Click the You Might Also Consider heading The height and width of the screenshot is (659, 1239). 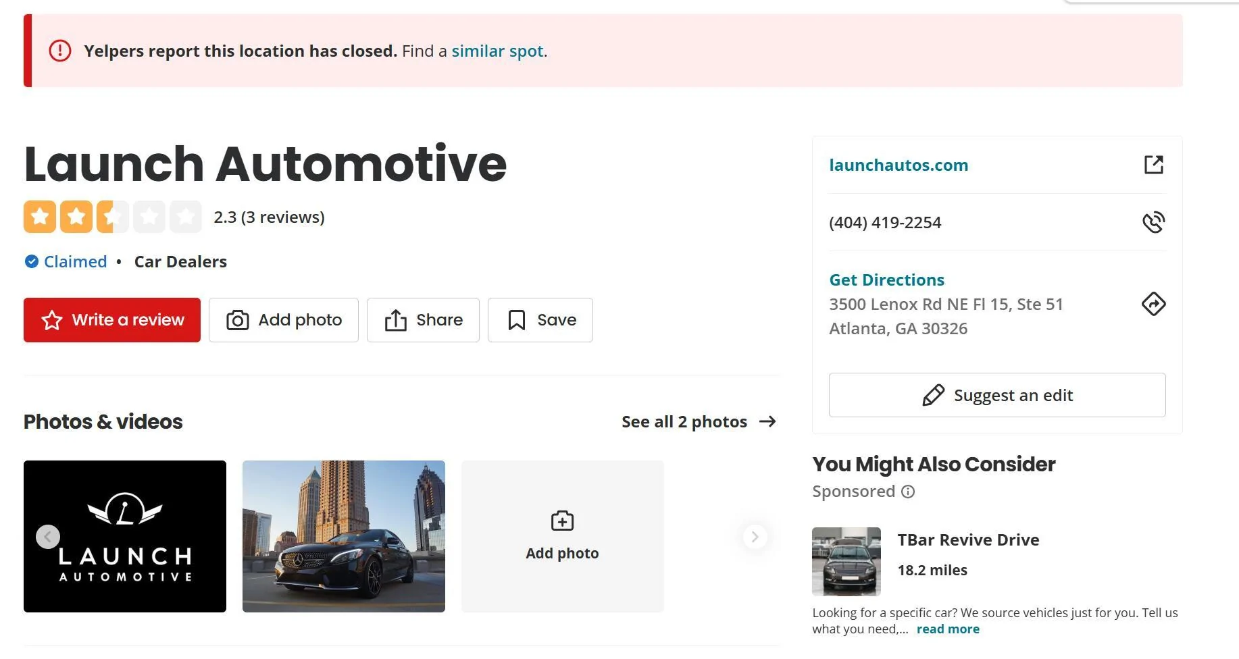[934, 465]
